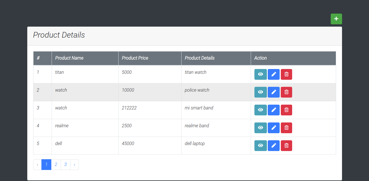This screenshot has width=369, height=181.
Task: Select the price cell '5000'
Action: [x=150, y=74]
